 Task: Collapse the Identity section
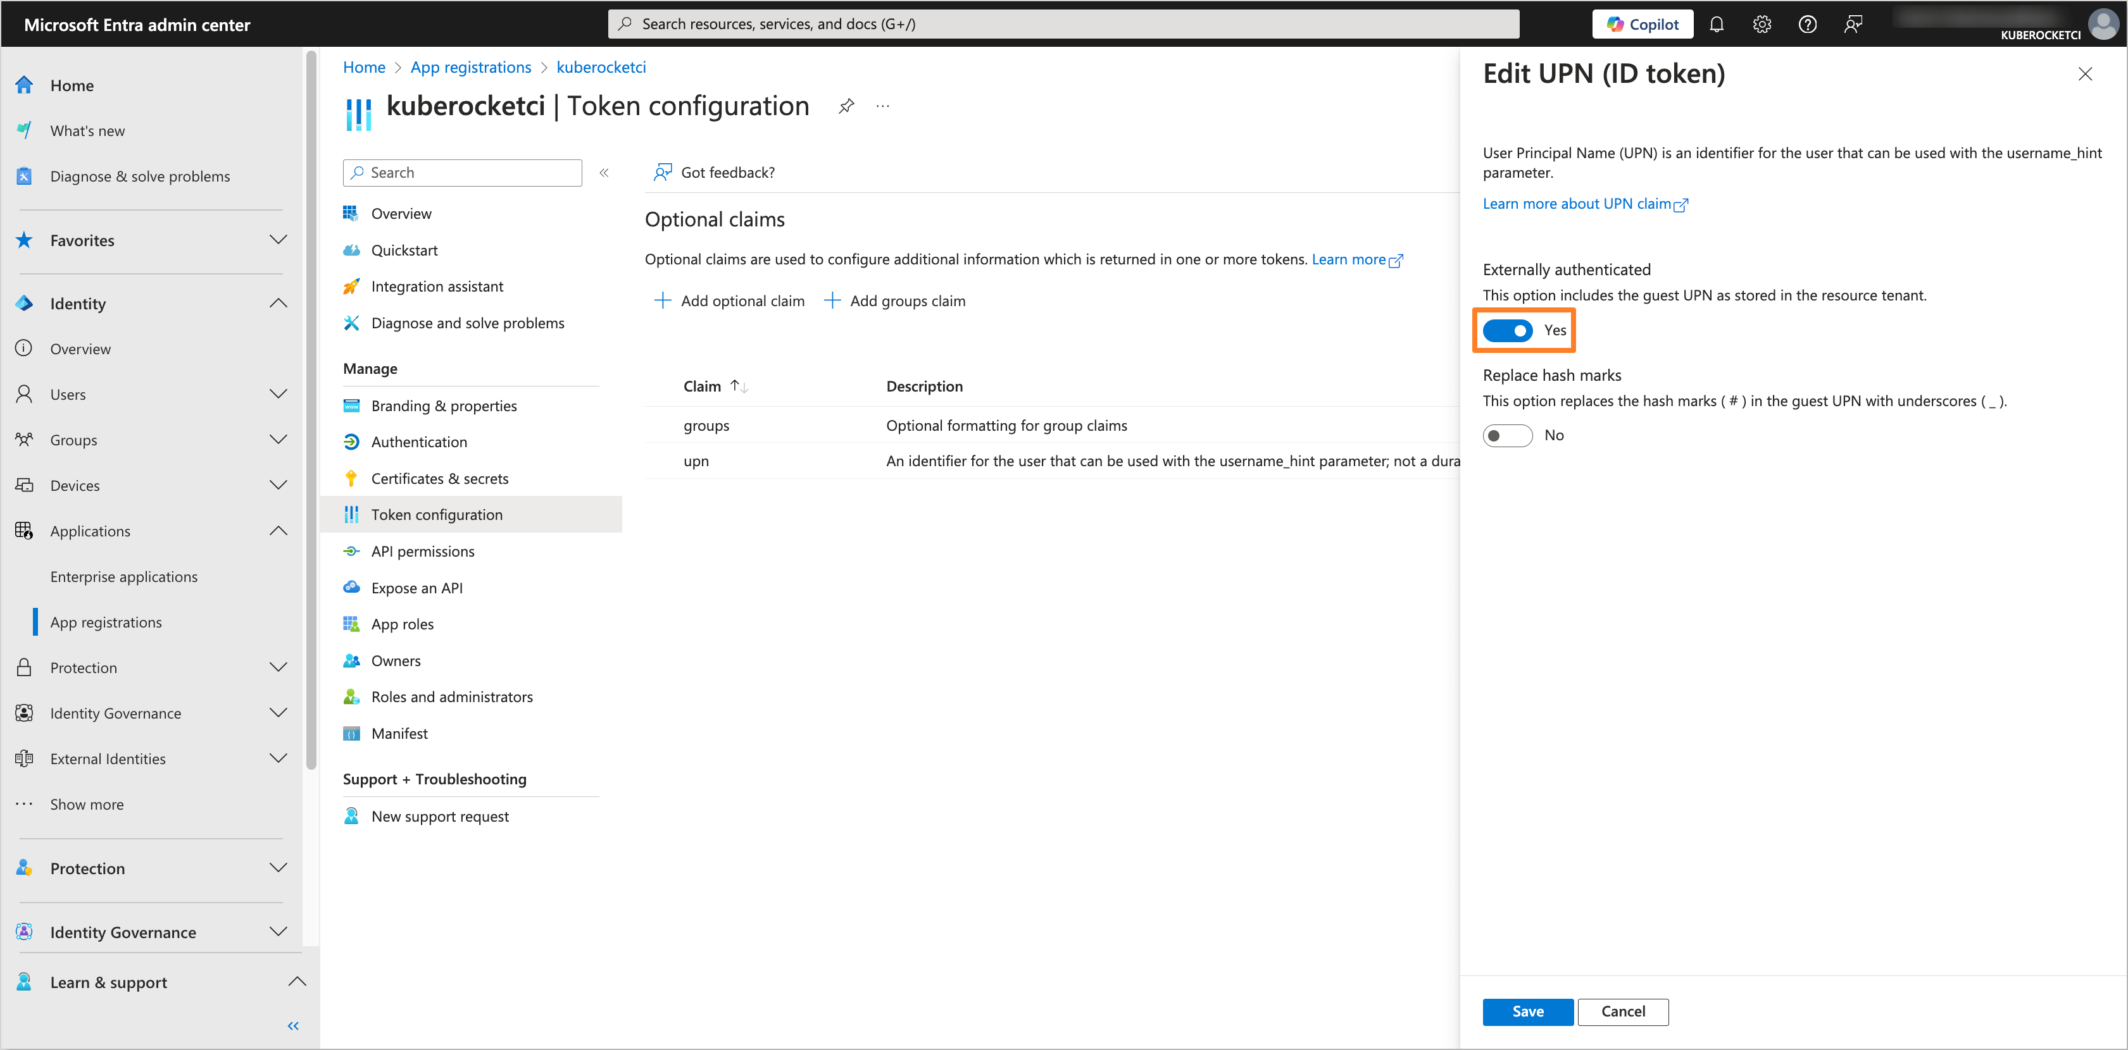279,303
